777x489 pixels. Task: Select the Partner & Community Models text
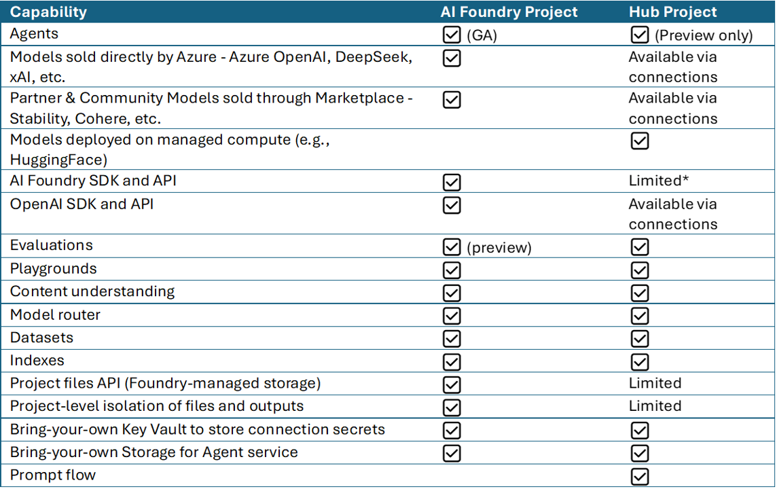coord(211,108)
